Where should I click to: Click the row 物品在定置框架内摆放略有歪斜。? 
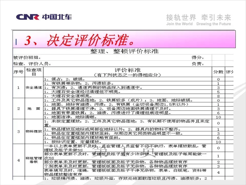128,138
